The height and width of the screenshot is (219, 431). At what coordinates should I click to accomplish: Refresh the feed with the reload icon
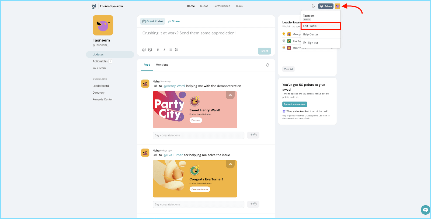(267, 65)
